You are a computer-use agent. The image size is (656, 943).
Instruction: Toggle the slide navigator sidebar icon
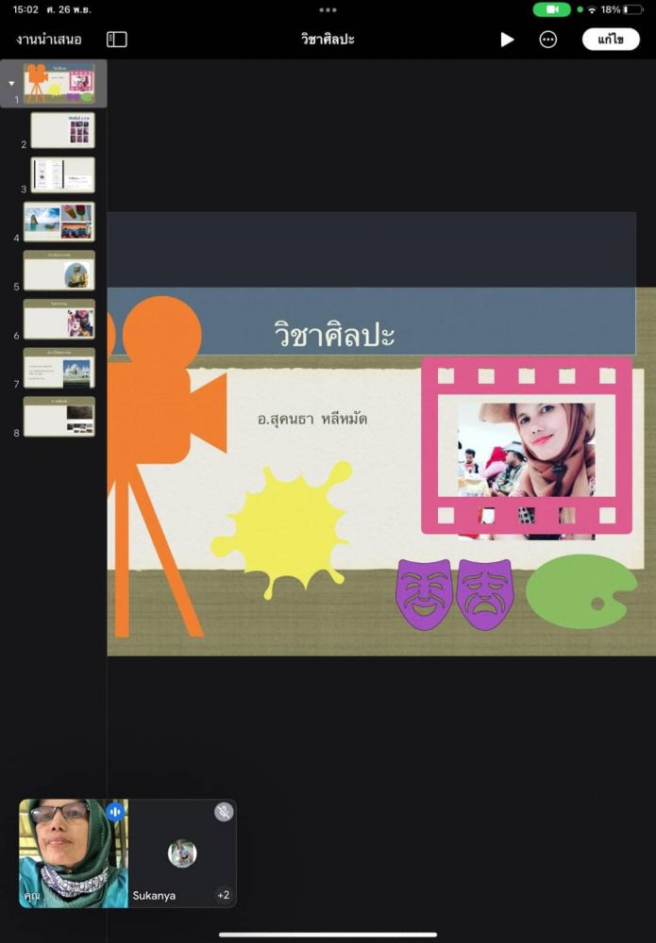117,40
